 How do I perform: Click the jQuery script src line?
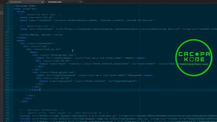(x=118, y=116)
